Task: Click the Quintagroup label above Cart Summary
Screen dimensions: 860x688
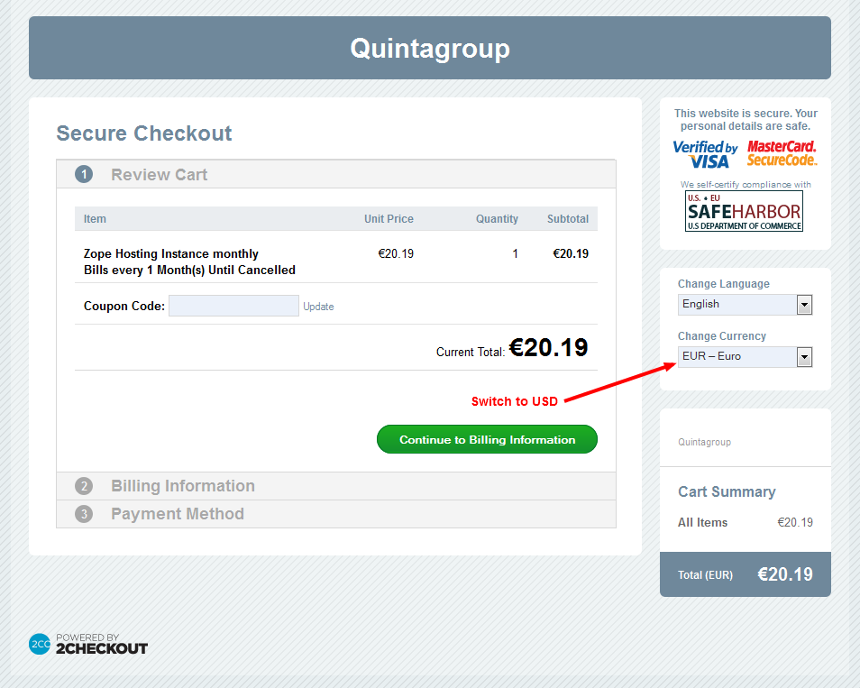Action: pos(704,442)
